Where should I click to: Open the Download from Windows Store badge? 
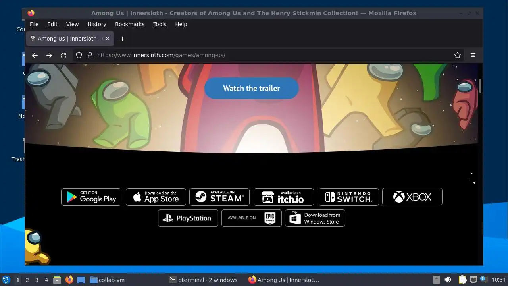(x=315, y=218)
